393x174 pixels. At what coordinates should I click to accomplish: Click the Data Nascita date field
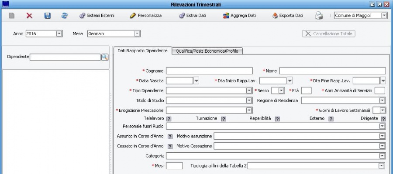179,80
